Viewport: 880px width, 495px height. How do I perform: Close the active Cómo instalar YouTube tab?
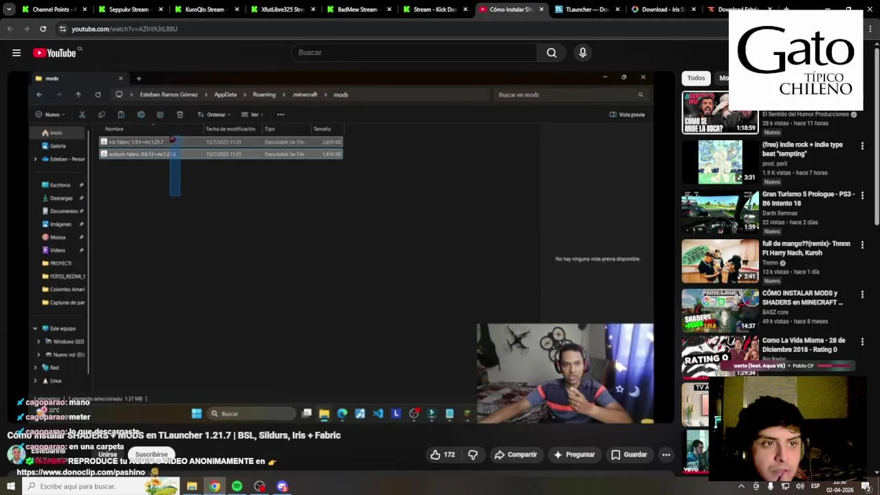541,10
